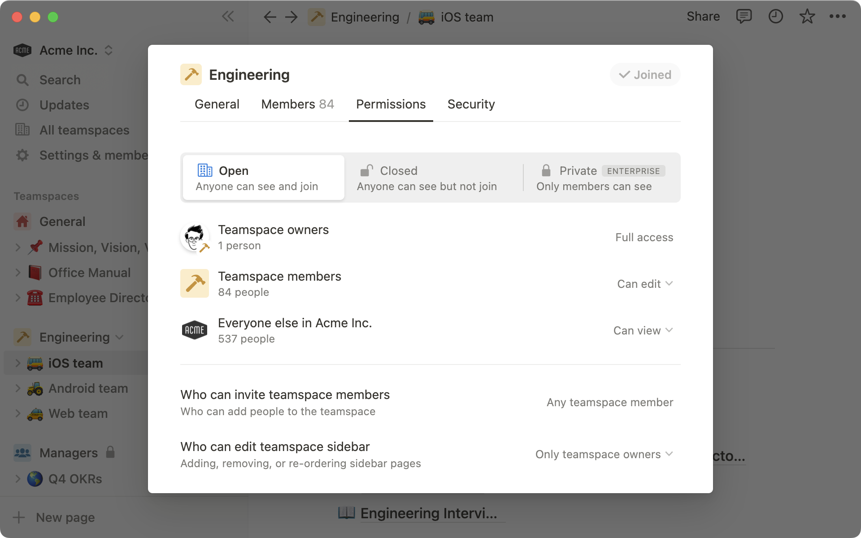861x538 pixels.
Task: Favorite the page using the star icon
Action: click(806, 17)
